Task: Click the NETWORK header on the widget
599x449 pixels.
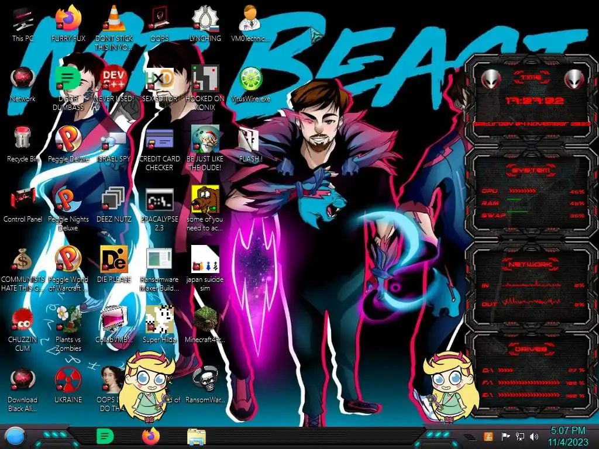Action: click(x=531, y=264)
